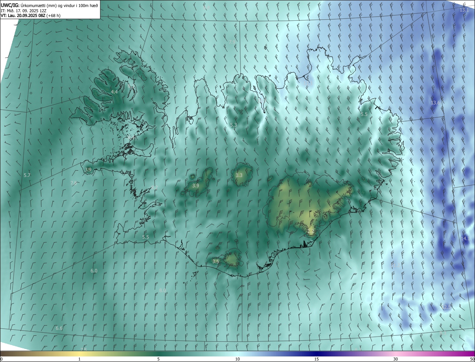Click the 2.2 value on the Vatnajökull glacier

tap(311, 231)
